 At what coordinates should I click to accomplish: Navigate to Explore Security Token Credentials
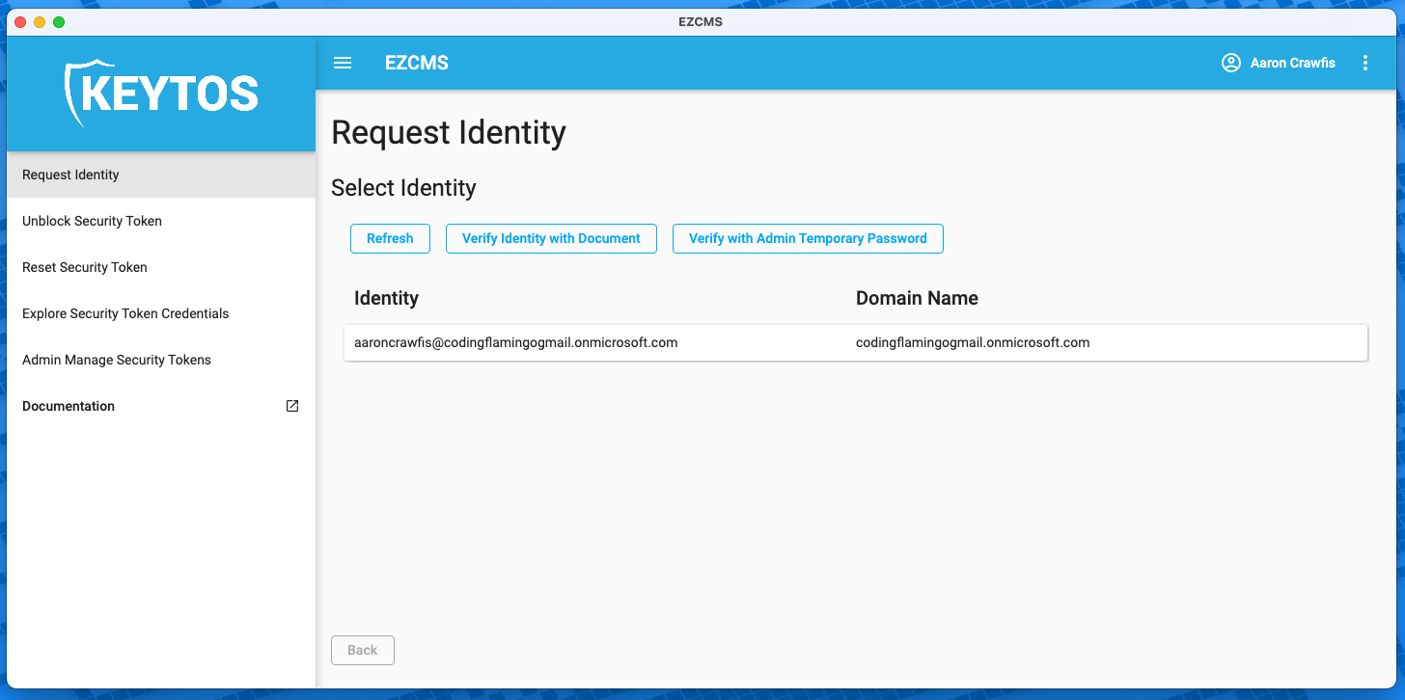pos(125,313)
